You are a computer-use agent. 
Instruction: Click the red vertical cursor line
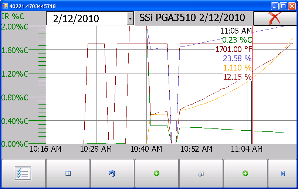[252, 111]
